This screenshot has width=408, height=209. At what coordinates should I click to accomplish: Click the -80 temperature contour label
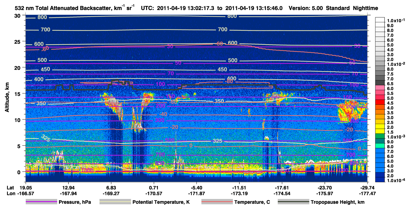pos(229,82)
